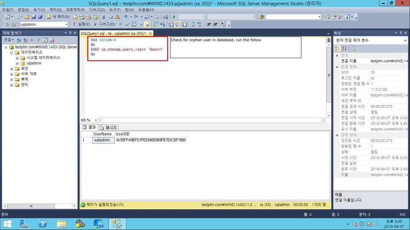Viewport: 410px width, 230px height.
Task: Click Decrease indent icon
Action: (x=208, y=24)
